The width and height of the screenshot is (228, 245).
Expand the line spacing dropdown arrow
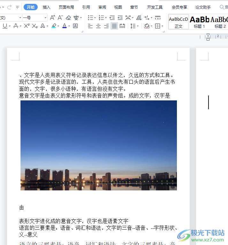pyautogui.click(x=138, y=26)
